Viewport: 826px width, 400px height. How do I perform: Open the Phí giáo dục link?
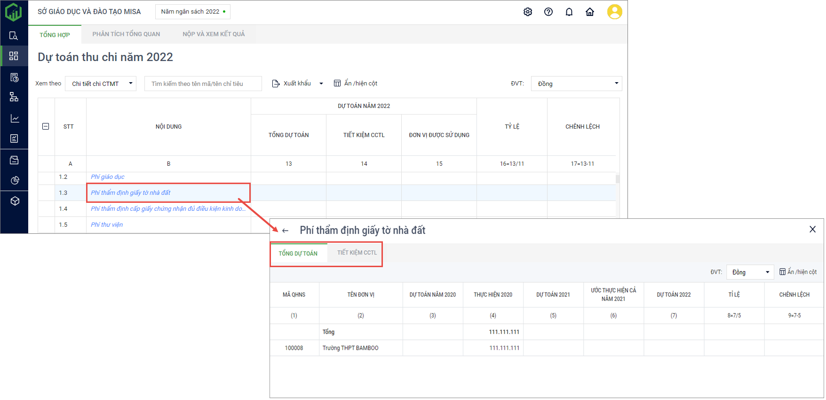108,177
